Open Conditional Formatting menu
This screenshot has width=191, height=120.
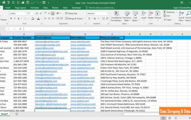pos(116,16)
